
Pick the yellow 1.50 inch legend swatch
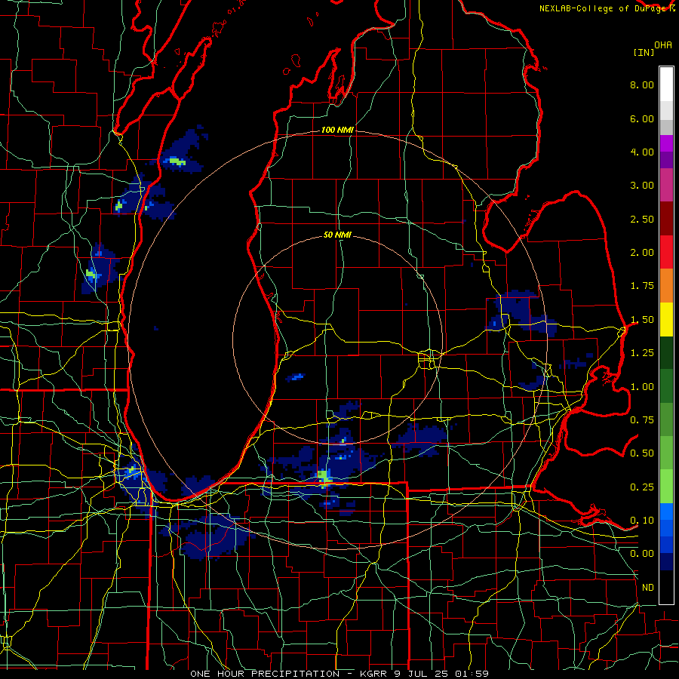pos(666,319)
